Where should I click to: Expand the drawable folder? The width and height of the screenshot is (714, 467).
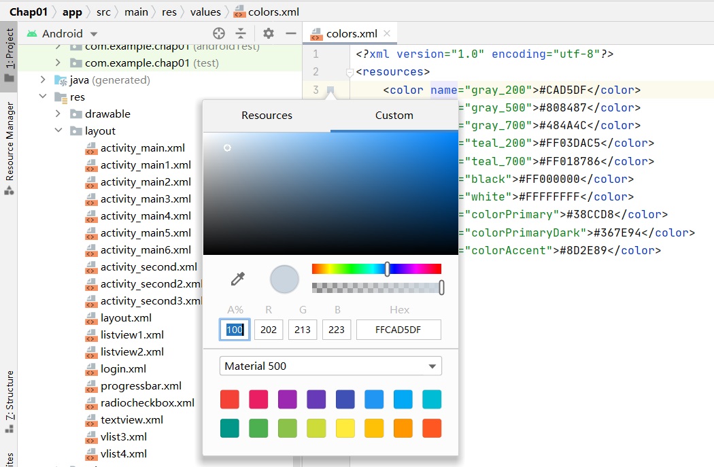(58, 114)
